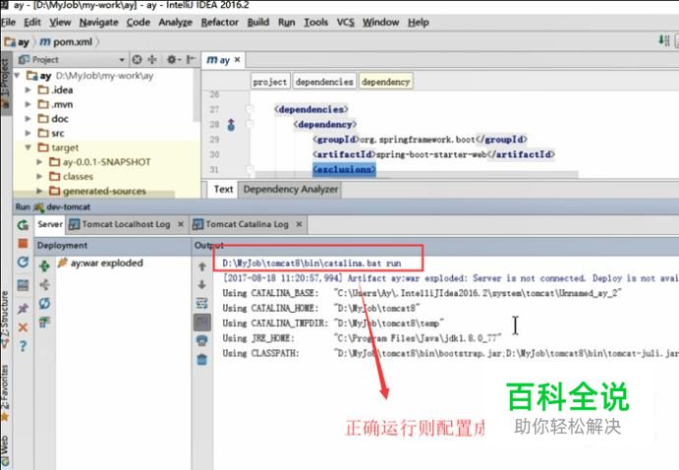Open help from the question mark icon
Viewport: 679px width, 470px height.
point(23,346)
